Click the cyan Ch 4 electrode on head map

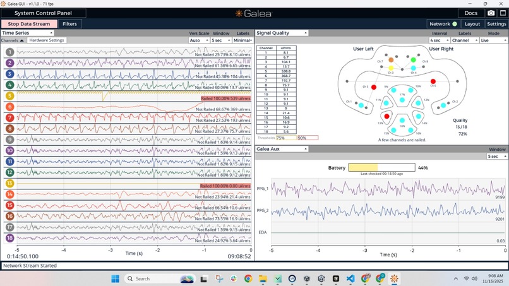413,68
